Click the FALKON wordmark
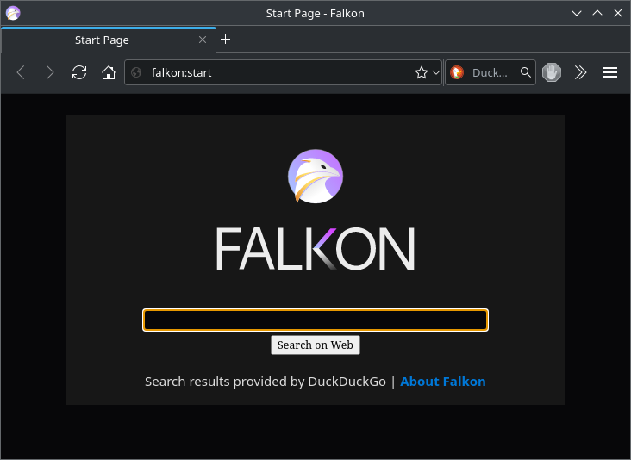Viewport: 631px width, 460px height. 315,249
